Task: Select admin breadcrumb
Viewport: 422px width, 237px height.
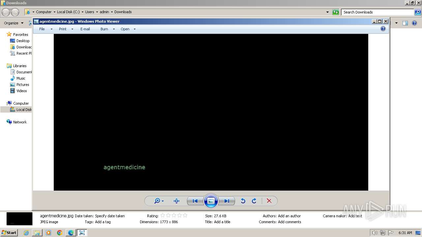Action: point(104,12)
